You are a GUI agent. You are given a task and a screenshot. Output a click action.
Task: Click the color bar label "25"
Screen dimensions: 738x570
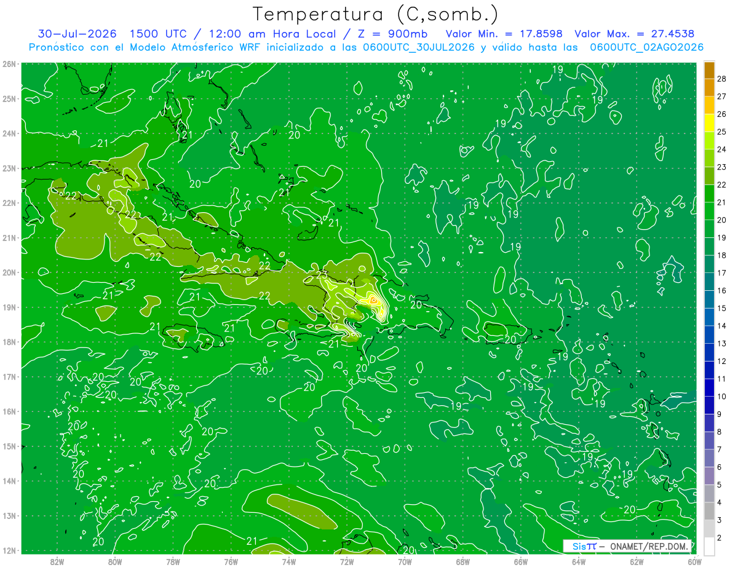pos(722,131)
